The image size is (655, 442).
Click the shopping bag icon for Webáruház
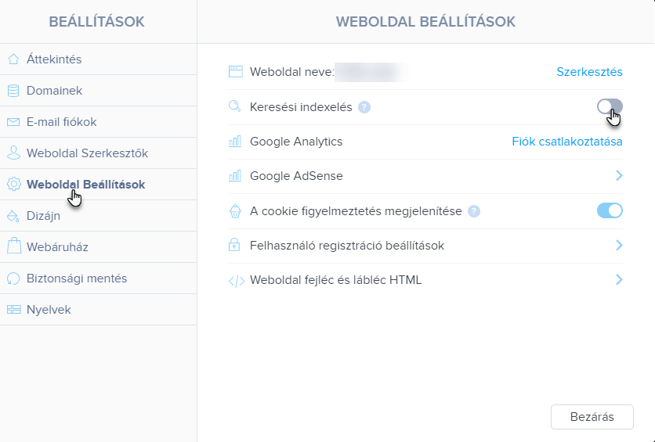point(14,246)
